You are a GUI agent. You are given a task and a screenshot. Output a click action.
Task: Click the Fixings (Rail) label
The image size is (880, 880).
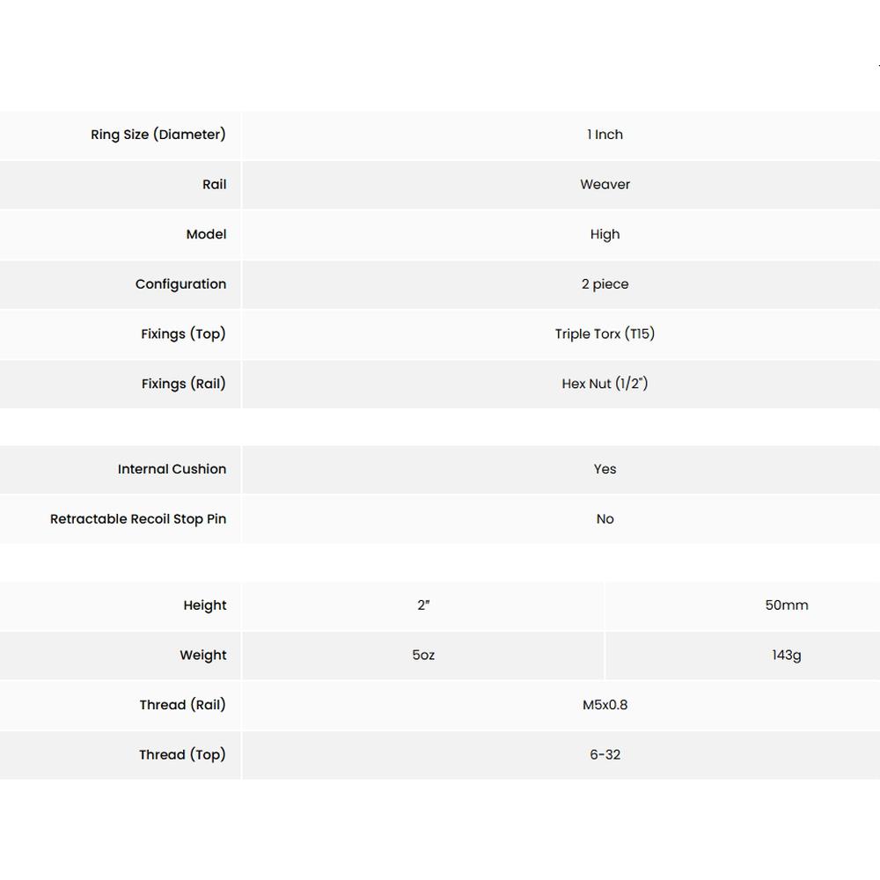[183, 384]
